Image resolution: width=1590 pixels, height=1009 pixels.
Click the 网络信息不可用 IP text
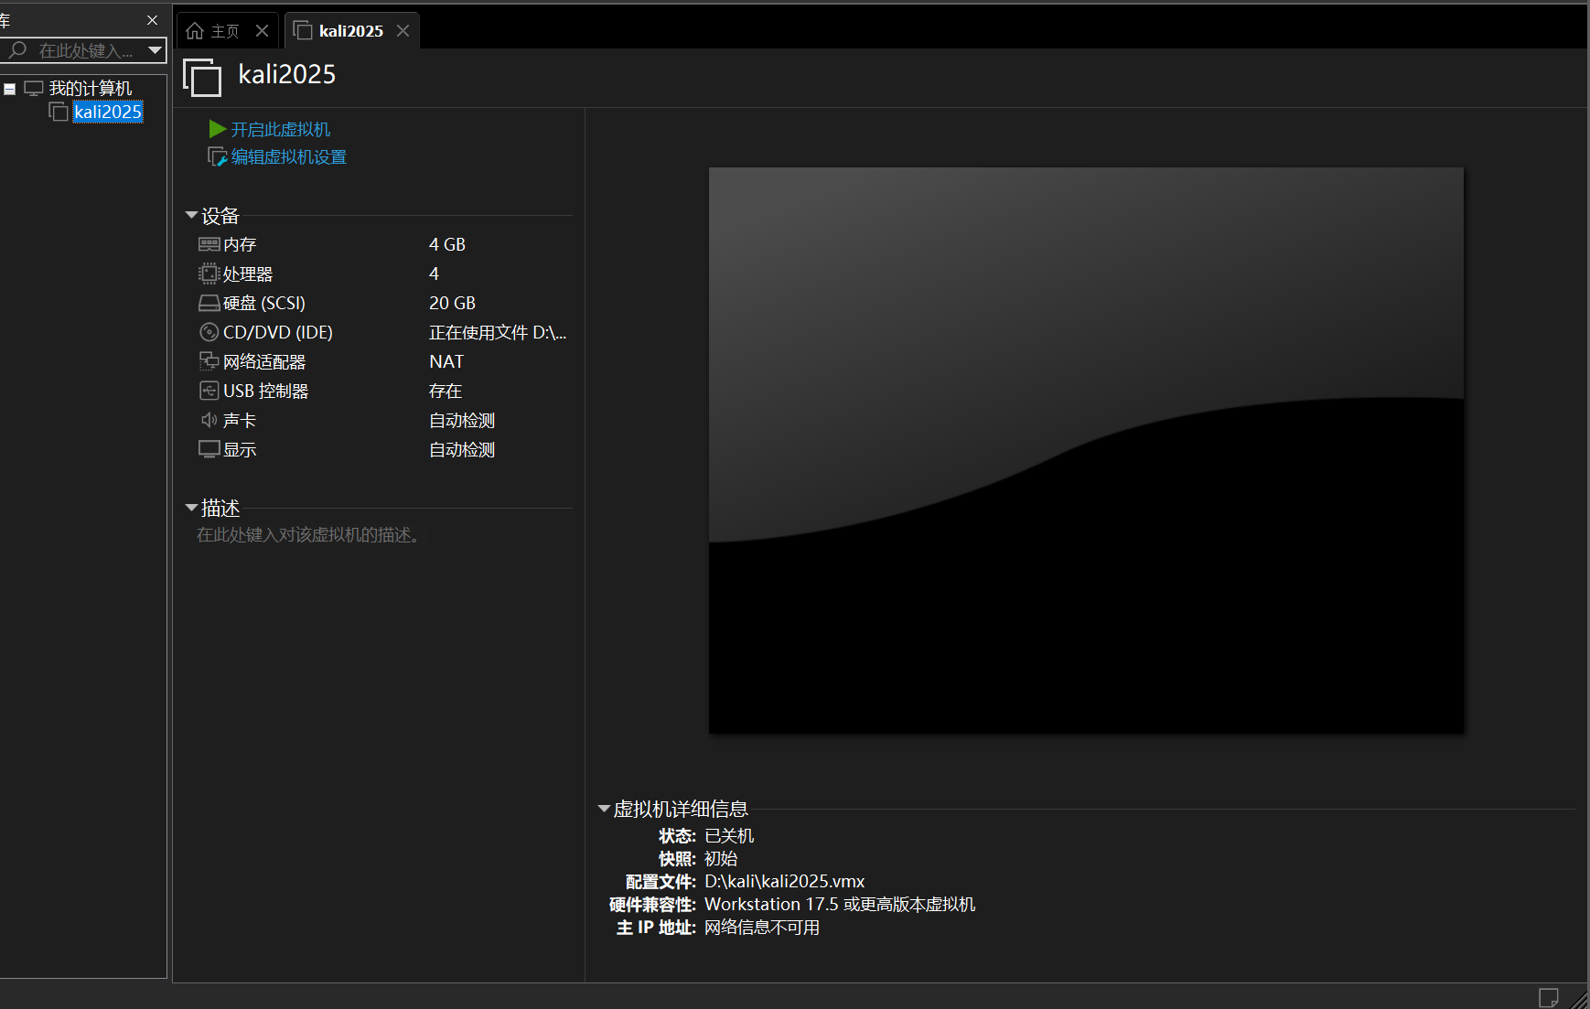tap(762, 928)
